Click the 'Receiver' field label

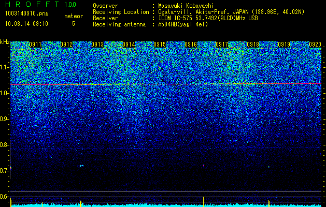click(x=105, y=18)
